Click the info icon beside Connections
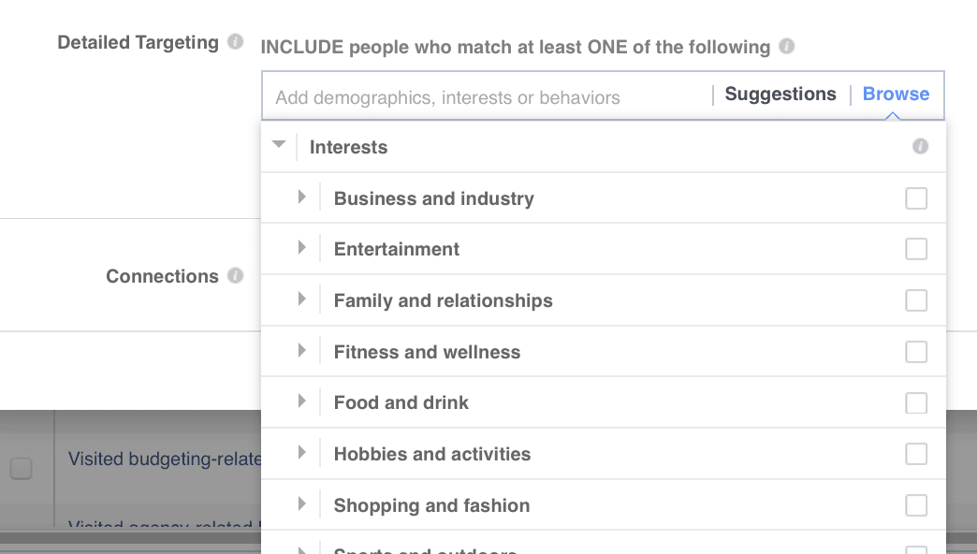 (x=236, y=275)
